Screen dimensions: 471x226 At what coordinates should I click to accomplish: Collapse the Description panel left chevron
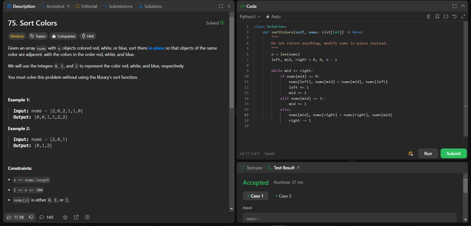[229, 6]
